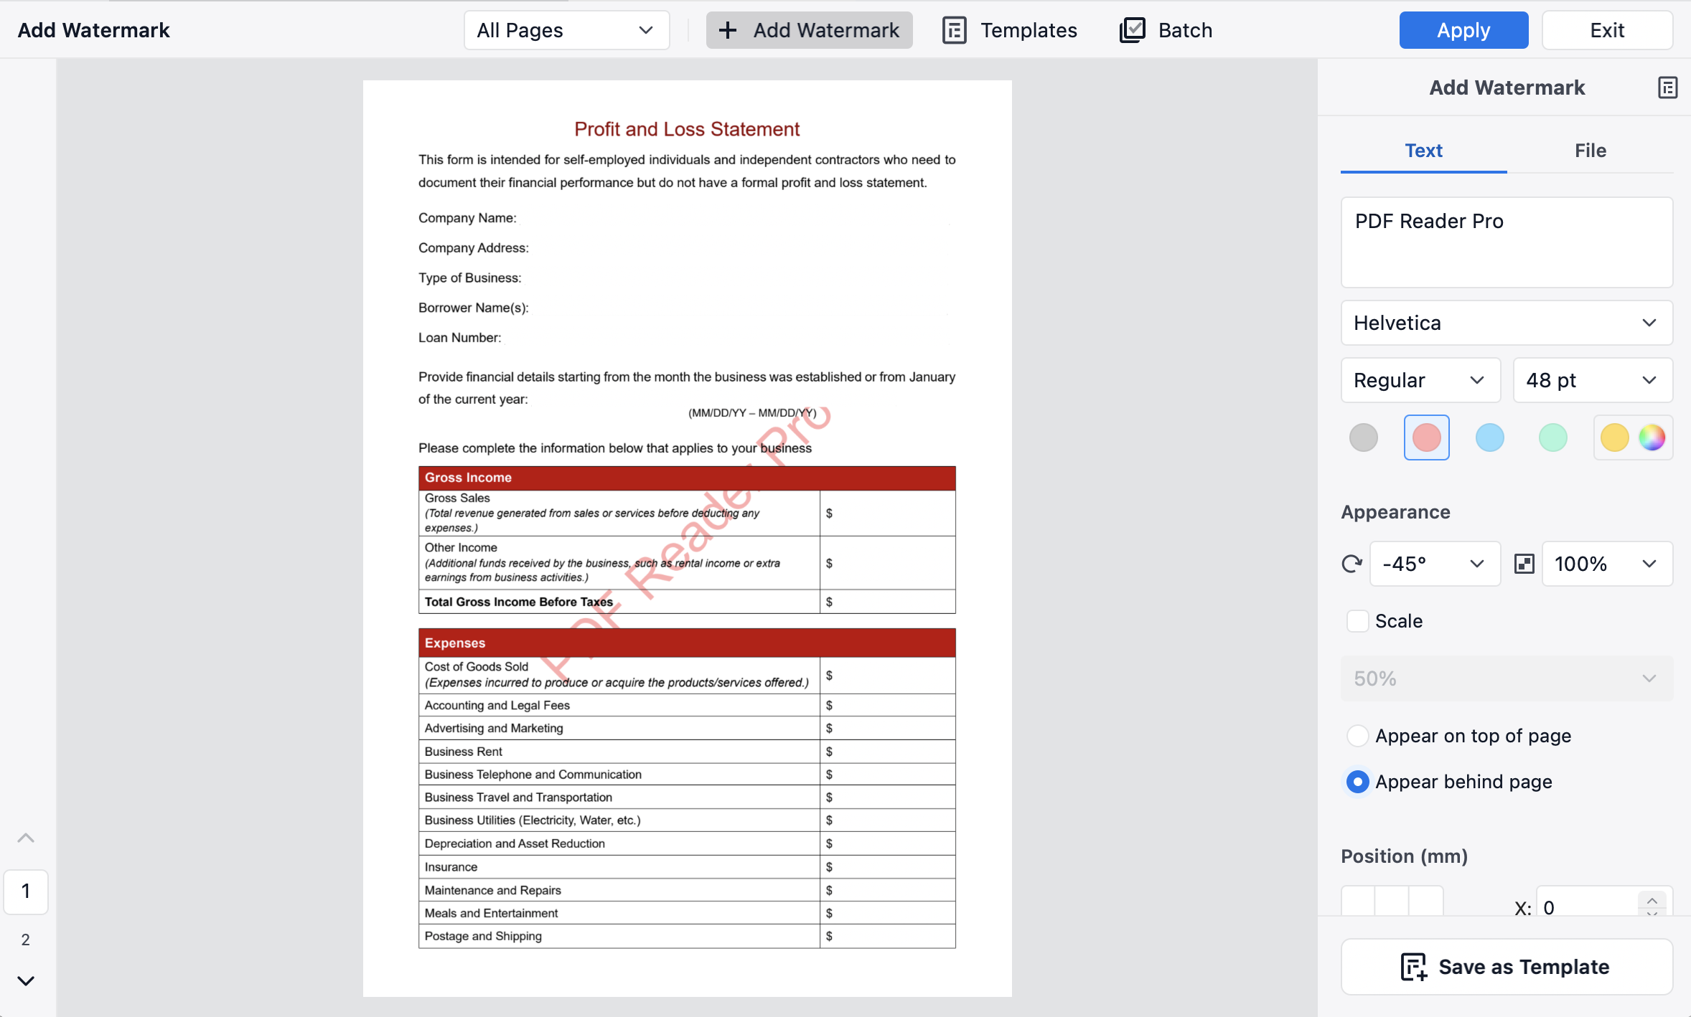Viewport: 1691px width, 1017px height.
Task: Click the Accounting and Legal Fees row
Action: tap(687, 705)
